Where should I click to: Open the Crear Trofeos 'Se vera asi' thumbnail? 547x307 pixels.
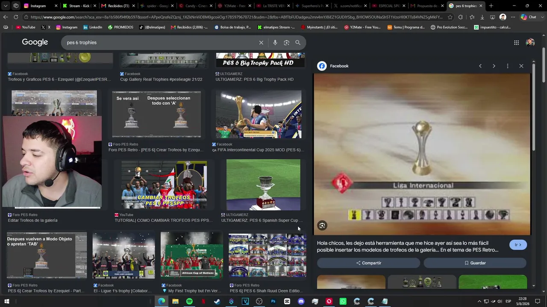(156, 114)
